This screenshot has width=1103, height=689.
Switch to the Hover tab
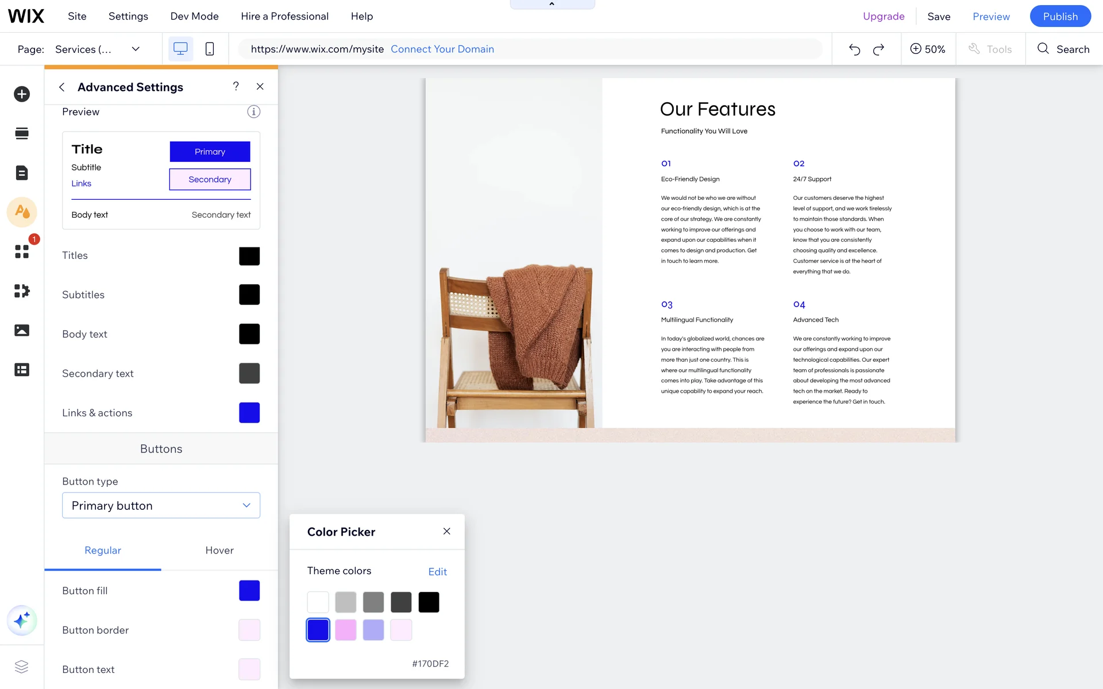[x=219, y=550]
